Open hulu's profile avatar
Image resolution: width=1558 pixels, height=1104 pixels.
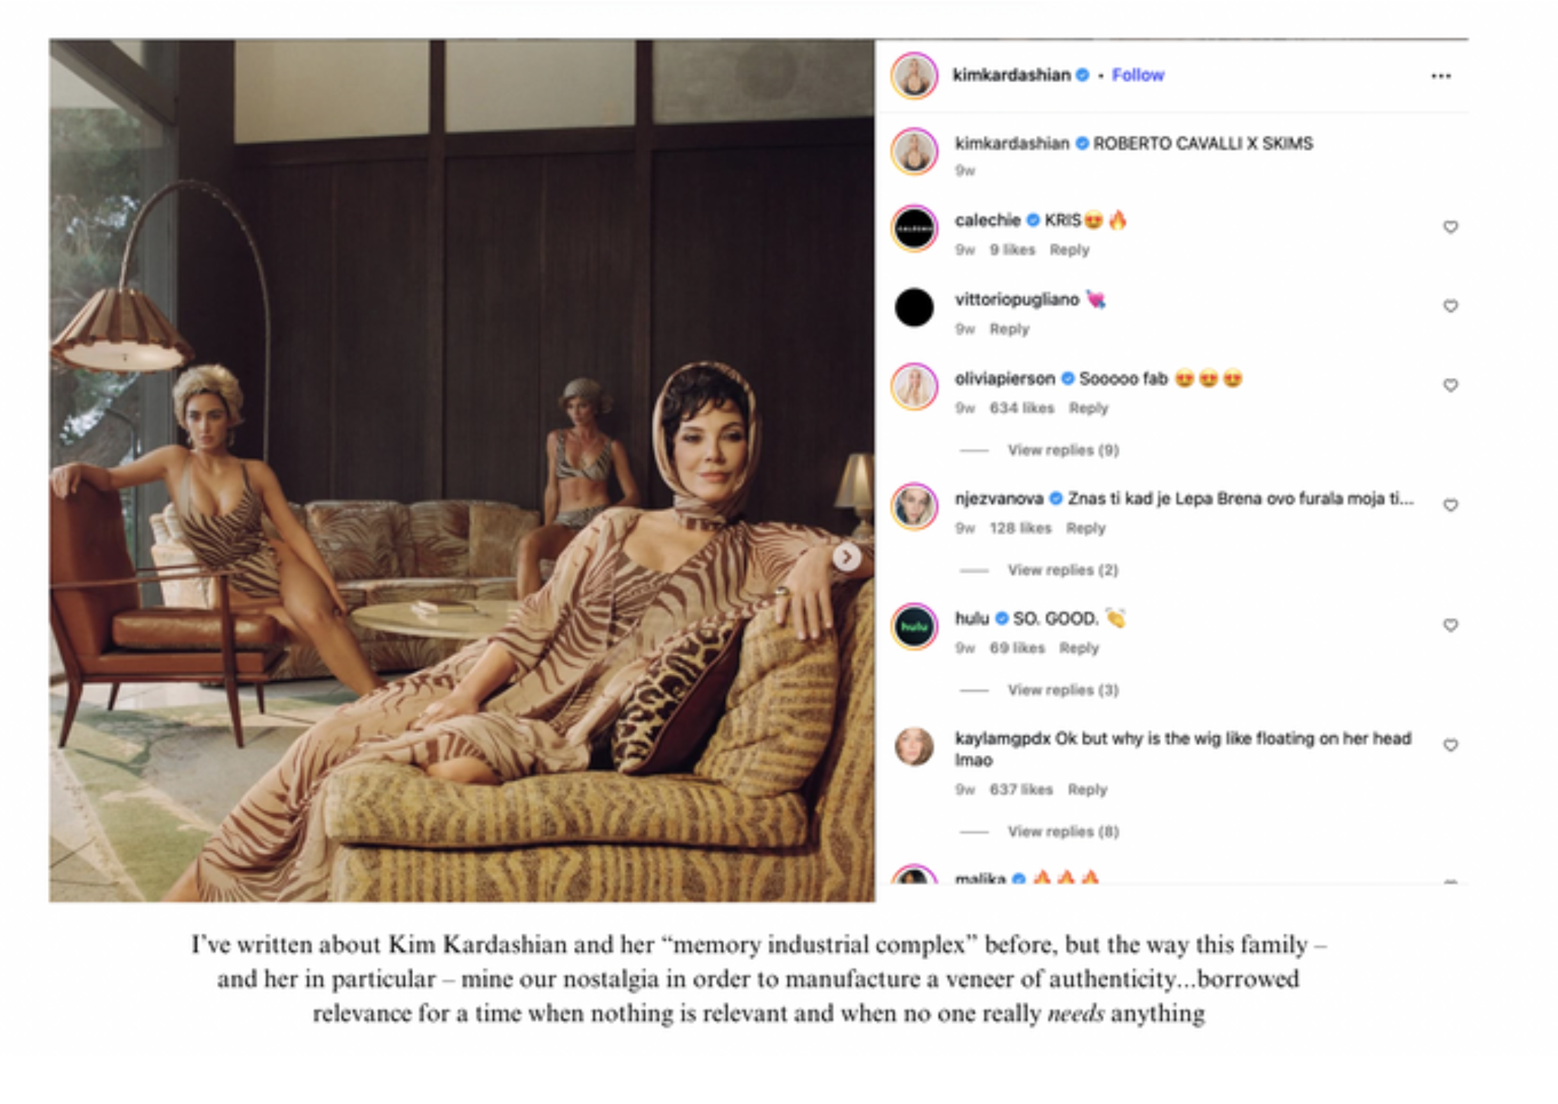point(914,626)
